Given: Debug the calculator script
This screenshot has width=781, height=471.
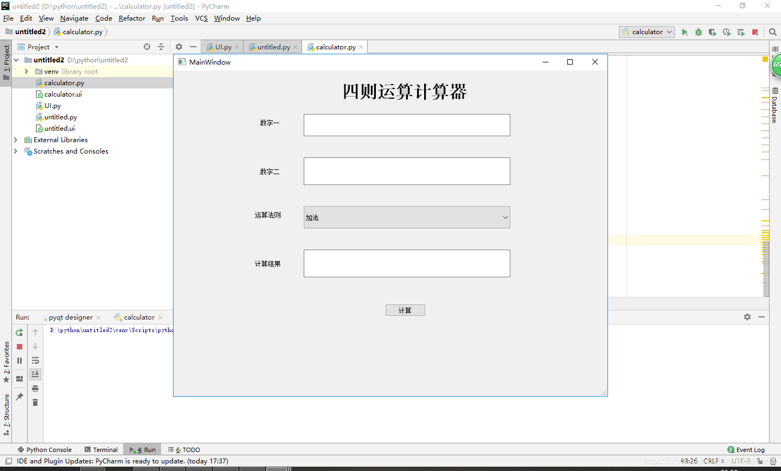Looking at the screenshot, I should [x=698, y=32].
